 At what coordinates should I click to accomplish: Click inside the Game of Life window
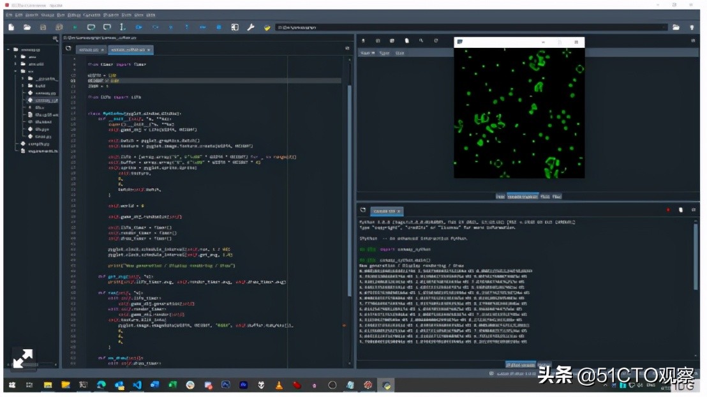point(519,113)
